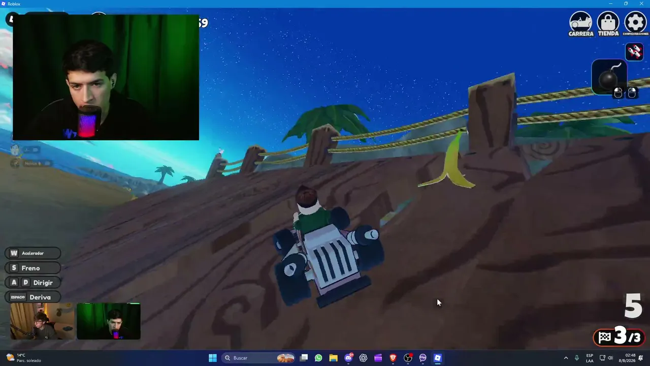The height and width of the screenshot is (366, 650).
Task: Open the Configuraciones gear settings
Action: 635,23
